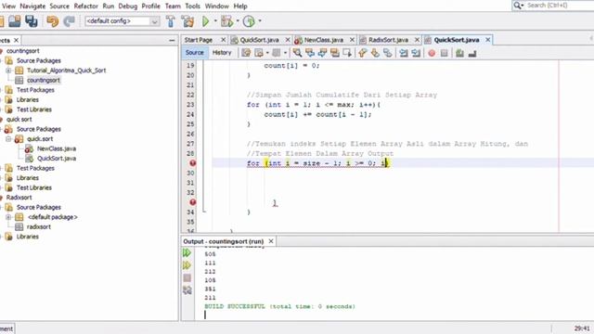Close the RadixSort.java editor tab
Viewport: 594px width, 334px height.
417,40
